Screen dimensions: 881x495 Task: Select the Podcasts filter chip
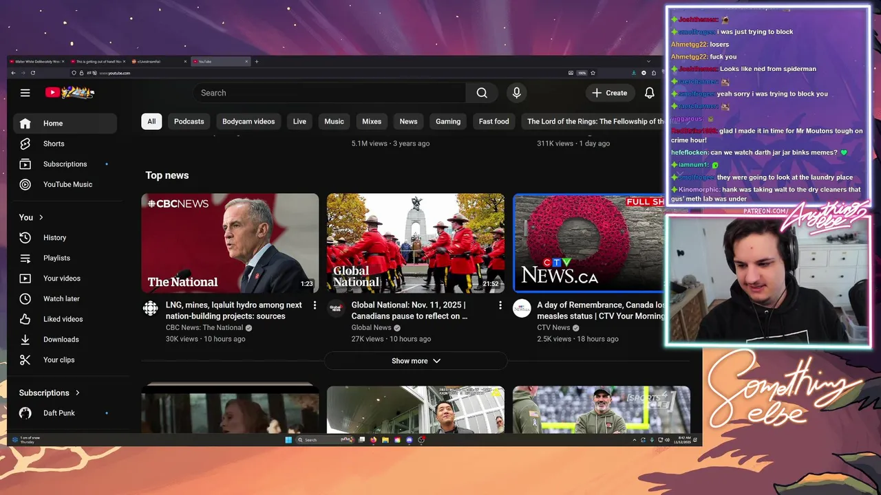[x=189, y=122]
